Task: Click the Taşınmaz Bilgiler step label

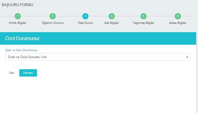Action: (143, 23)
